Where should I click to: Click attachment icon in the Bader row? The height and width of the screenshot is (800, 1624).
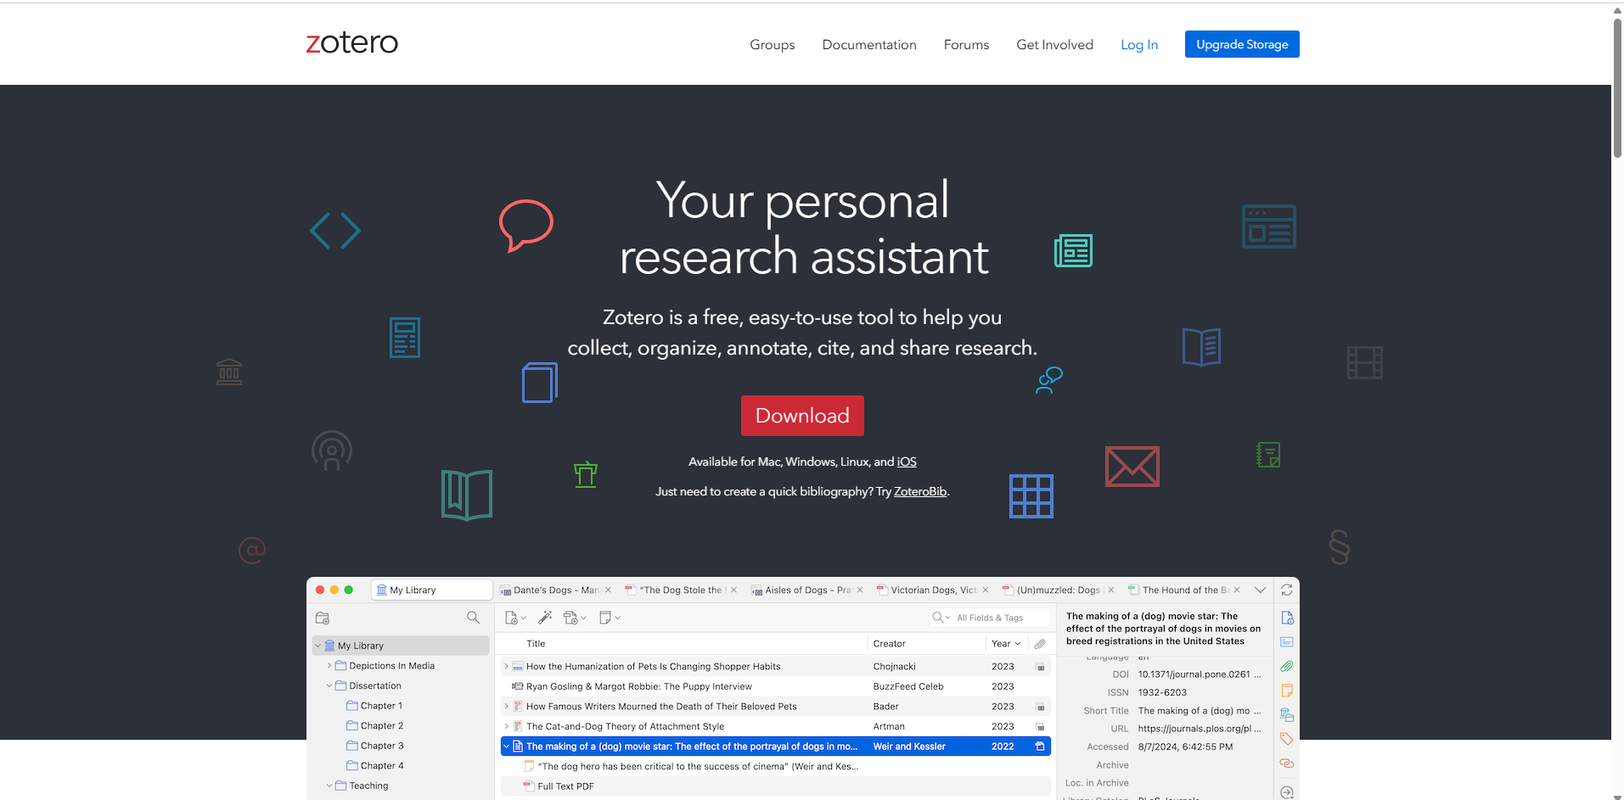pyautogui.click(x=1040, y=707)
